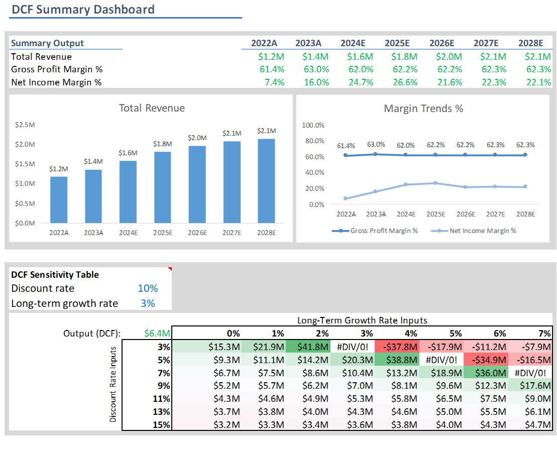Select the red -$37.8M sensitivity cell
Image resolution: width=557 pixels, height=449 pixels.
[x=396, y=347]
